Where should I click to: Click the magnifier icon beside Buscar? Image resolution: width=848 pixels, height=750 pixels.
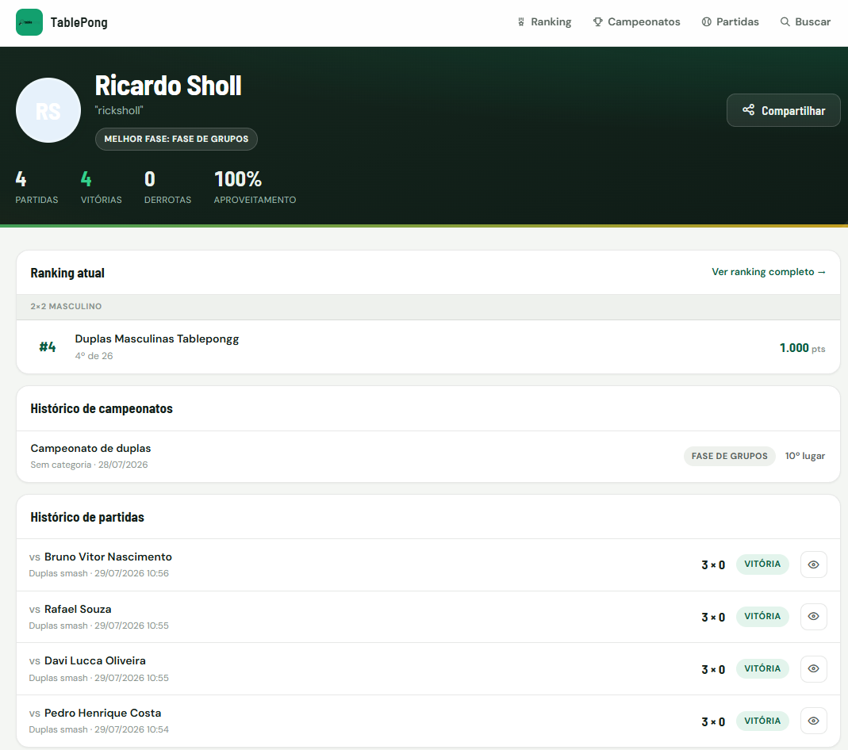tap(785, 22)
